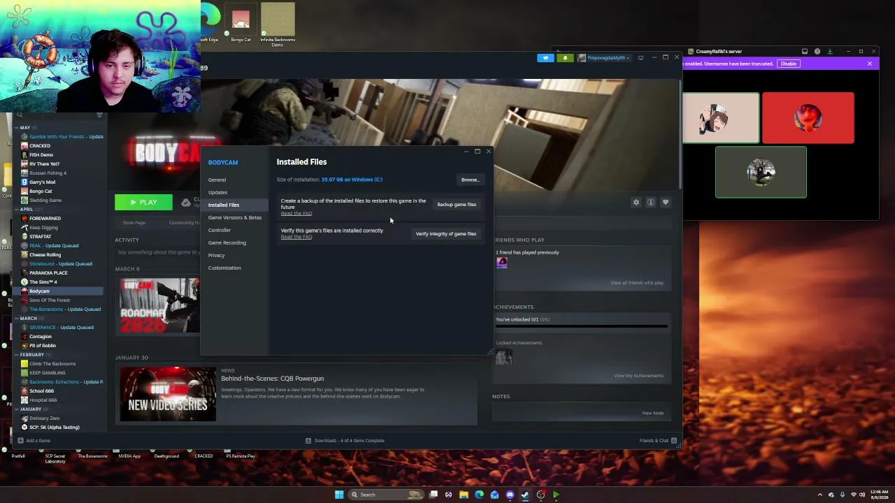Click The Sims 4 library entry icon
This screenshot has width=895, height=503.
pos(24,282)
